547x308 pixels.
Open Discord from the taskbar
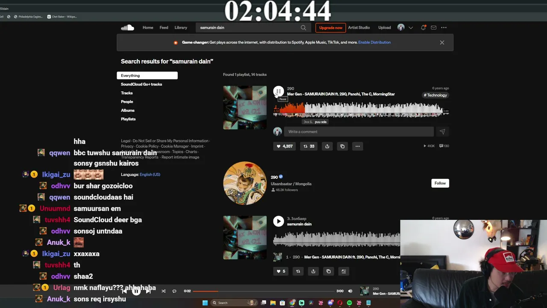pos(330,303)
